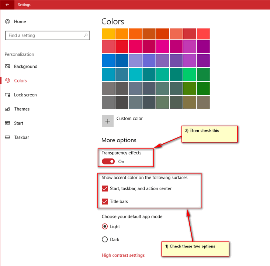Turn off the Transparency effects toggle

(x=108, y=161)
